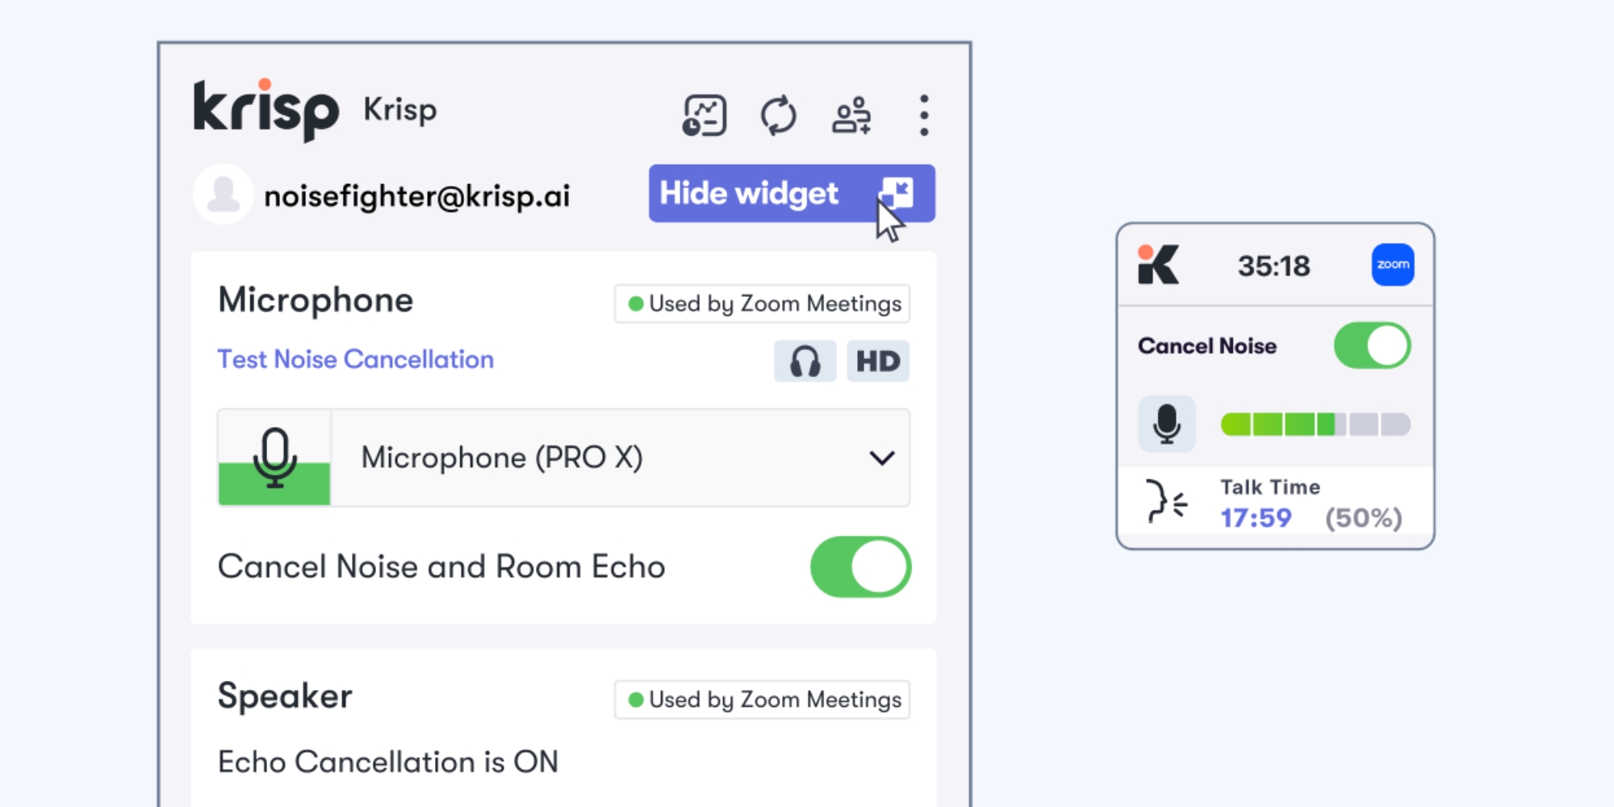Open the microphone selection chevron

click(881, 458)
